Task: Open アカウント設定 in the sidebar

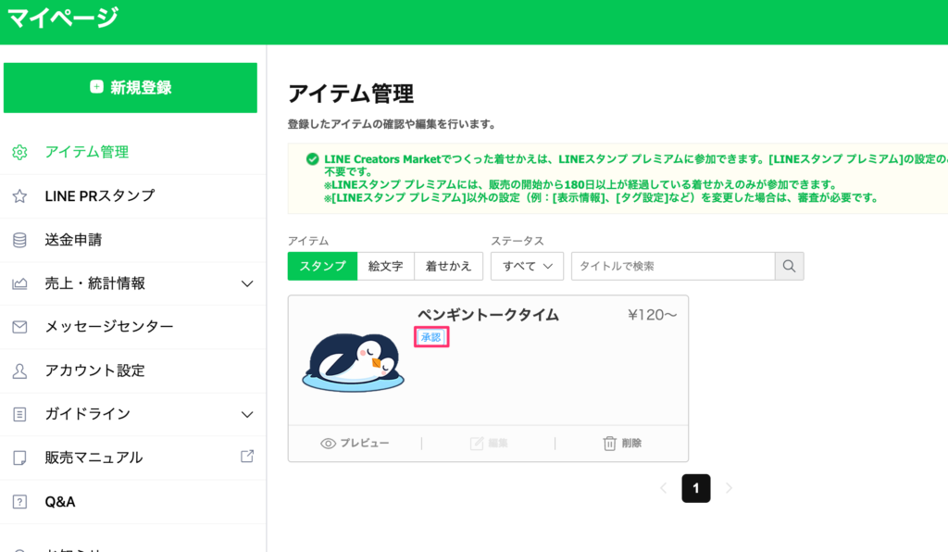Action: click(95, 370)
